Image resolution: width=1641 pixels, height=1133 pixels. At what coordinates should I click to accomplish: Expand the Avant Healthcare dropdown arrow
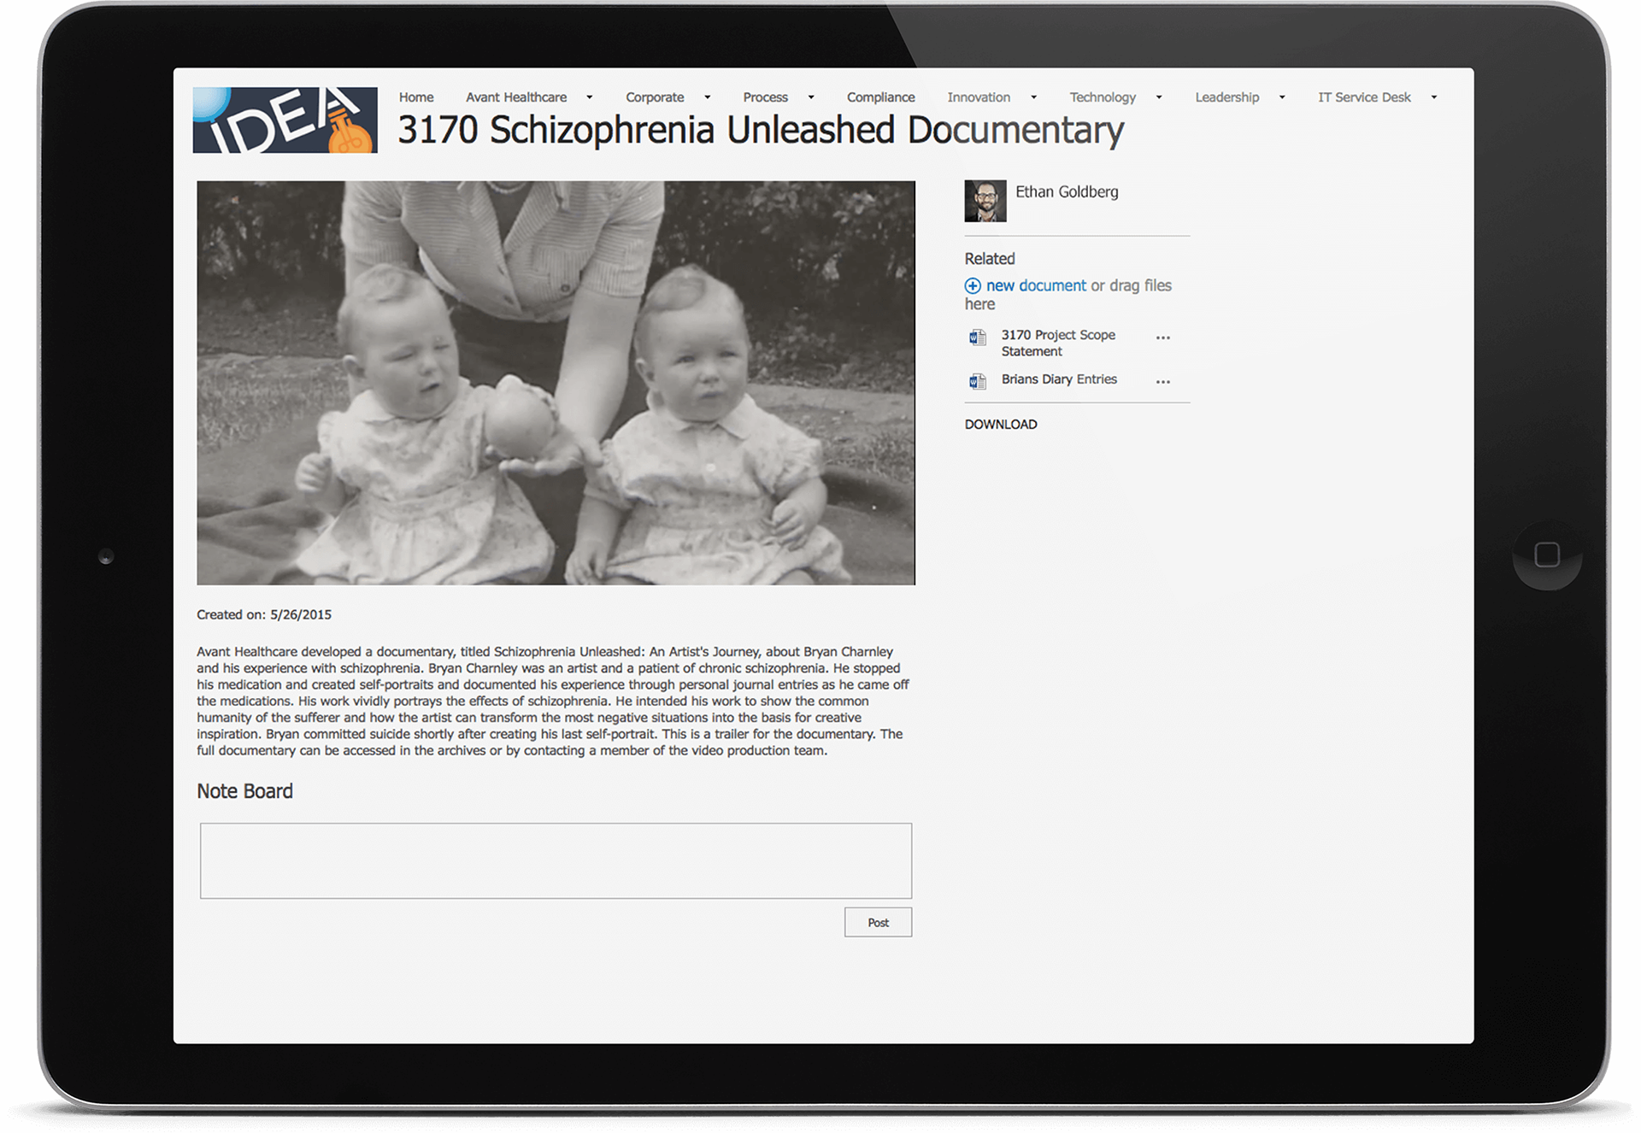click(x=589, y=97)
